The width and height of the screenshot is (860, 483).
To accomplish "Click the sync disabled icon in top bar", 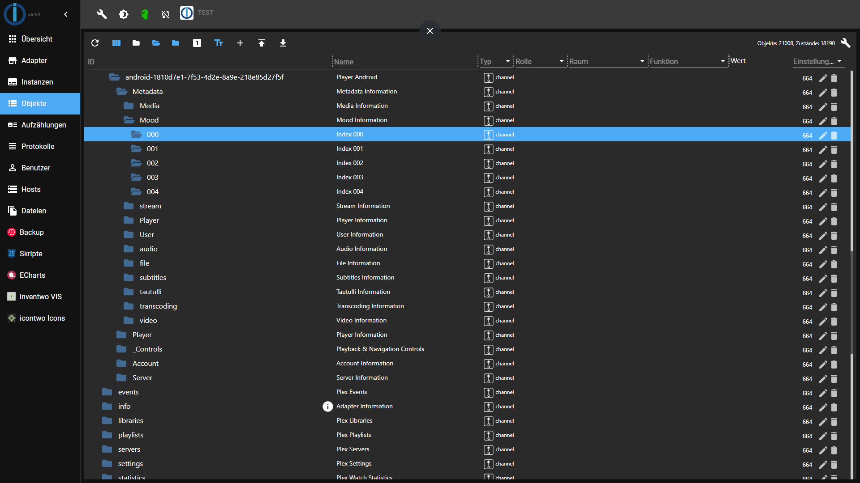I will 166,14.
